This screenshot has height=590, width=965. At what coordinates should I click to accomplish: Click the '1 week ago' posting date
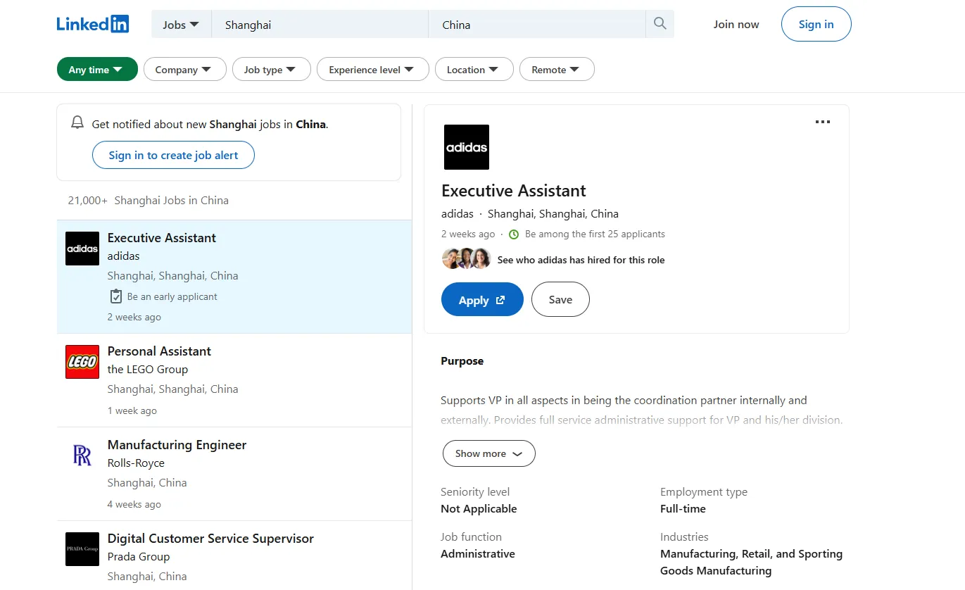[132, 410]
